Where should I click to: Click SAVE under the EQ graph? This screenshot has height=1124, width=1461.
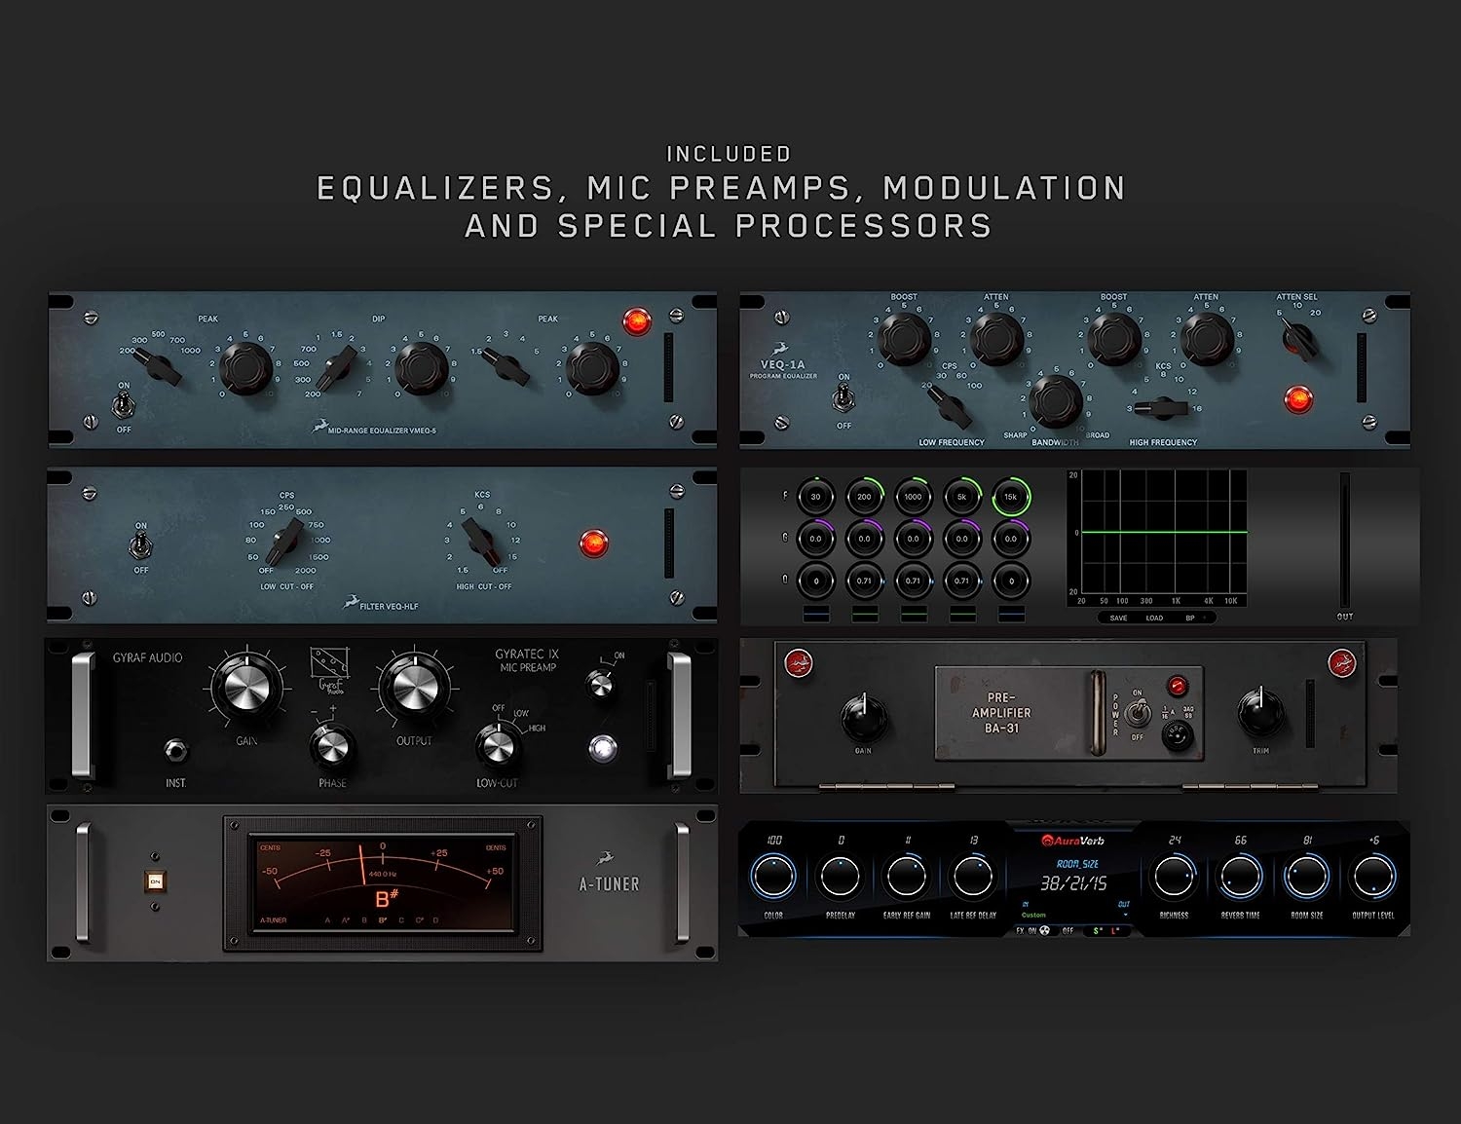click(1118, 618)
